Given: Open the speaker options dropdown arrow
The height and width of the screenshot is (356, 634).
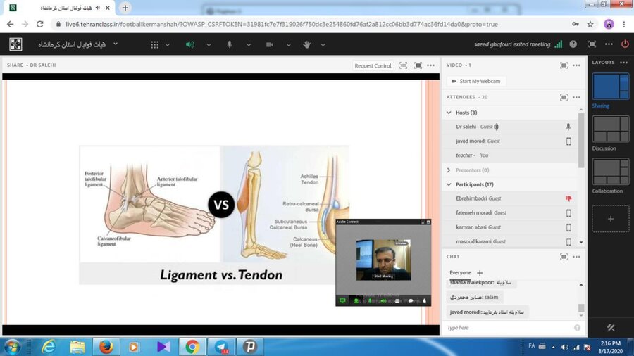Looking at the screenshot, I should tap(209, 44).
